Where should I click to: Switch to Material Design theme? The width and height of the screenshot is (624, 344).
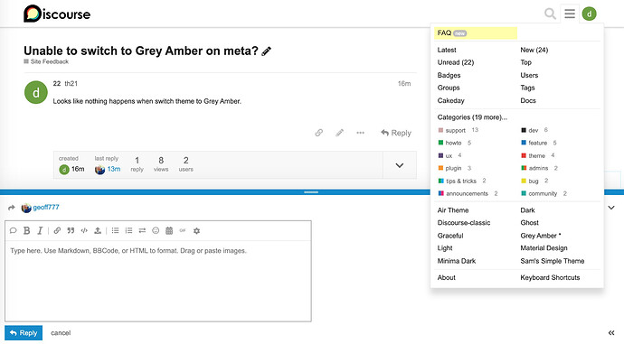pos(544,248)
